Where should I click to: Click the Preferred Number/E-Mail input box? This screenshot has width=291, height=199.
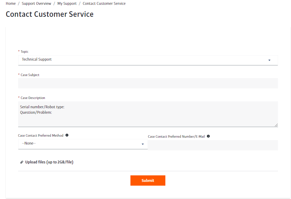tap(212, 145)
